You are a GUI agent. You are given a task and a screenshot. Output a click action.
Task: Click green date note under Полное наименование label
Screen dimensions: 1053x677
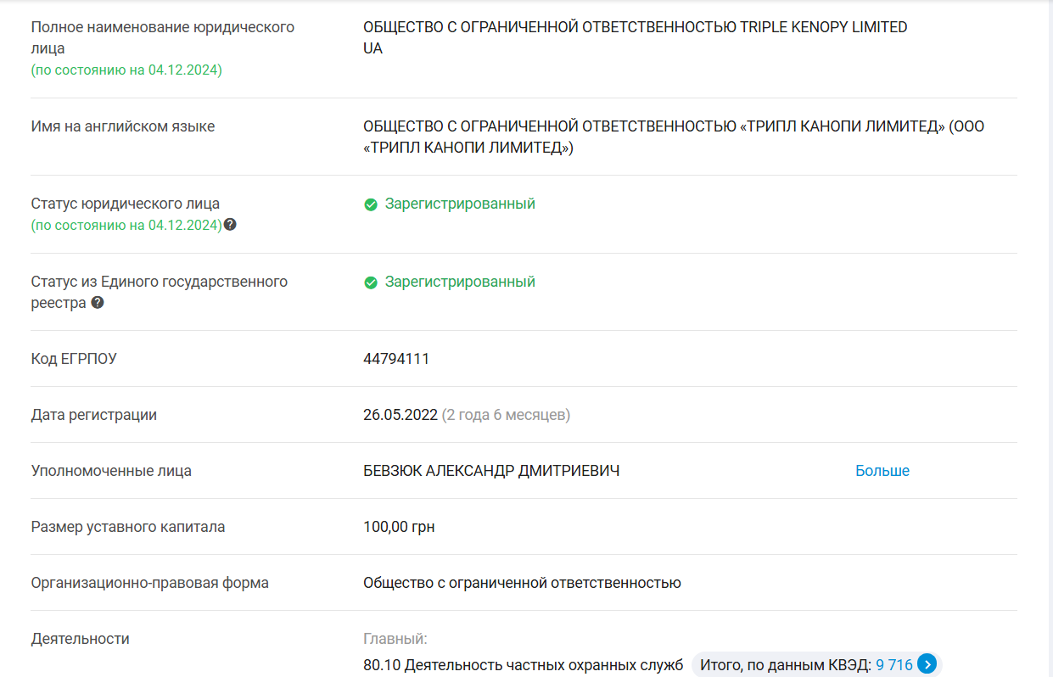pos(126,70)
